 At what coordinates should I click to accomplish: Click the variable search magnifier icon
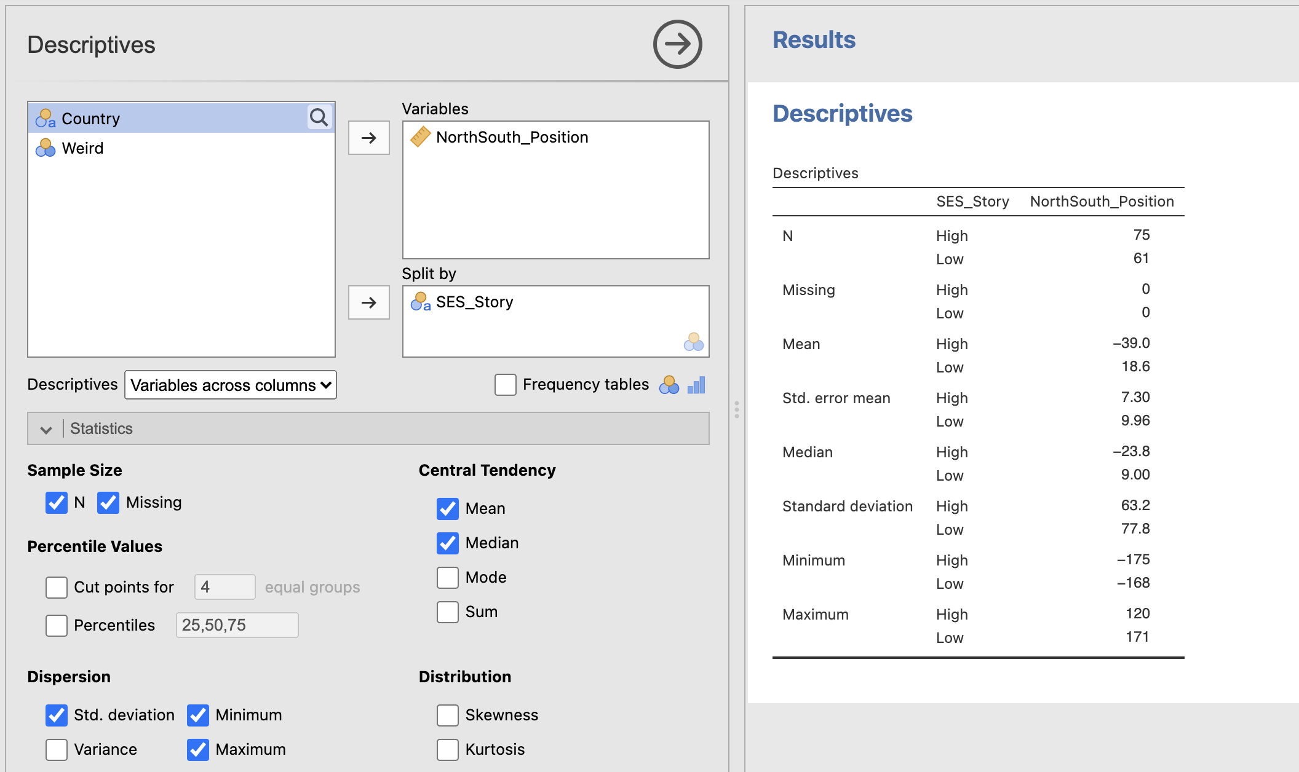(319, 117)
